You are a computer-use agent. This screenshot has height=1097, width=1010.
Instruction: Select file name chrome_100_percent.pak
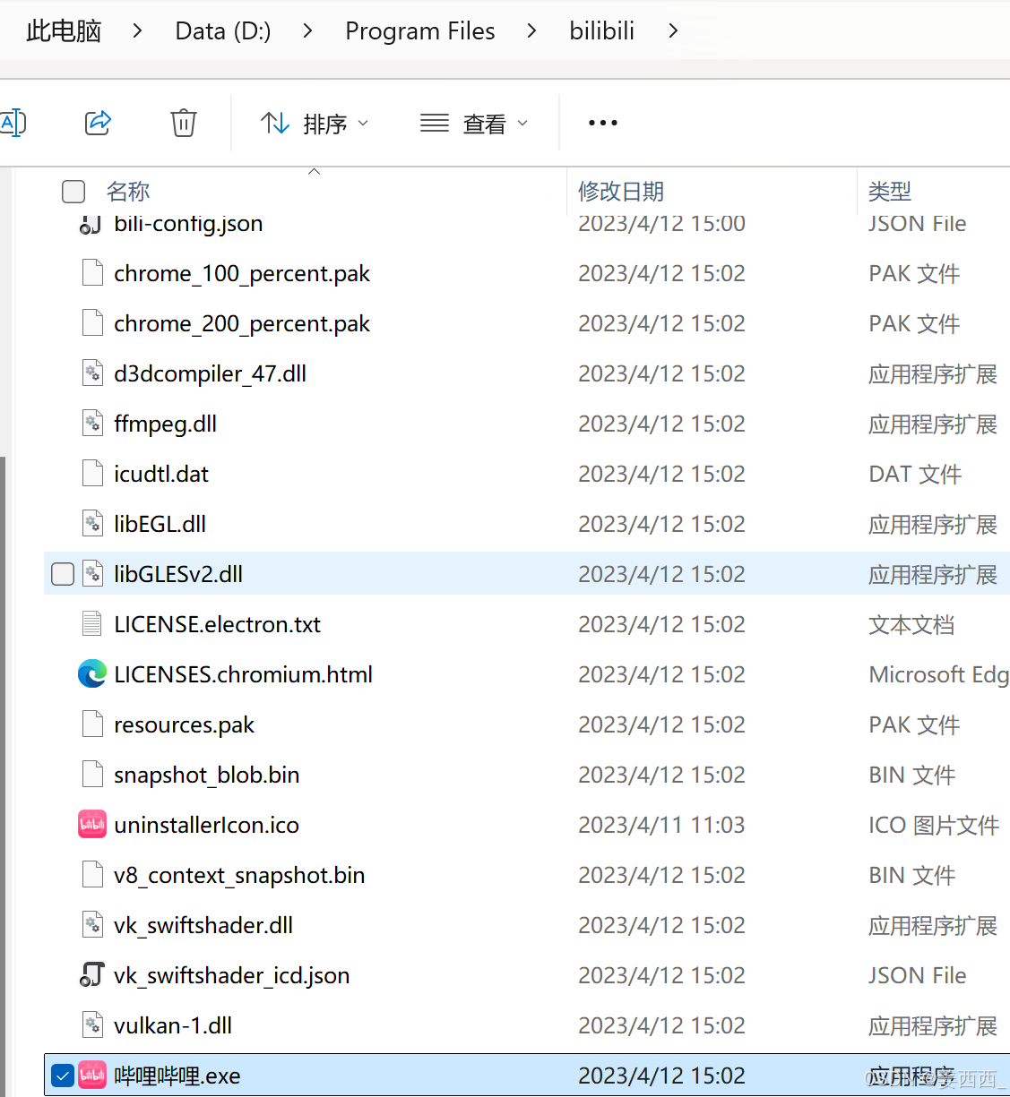tap(242, 274)
